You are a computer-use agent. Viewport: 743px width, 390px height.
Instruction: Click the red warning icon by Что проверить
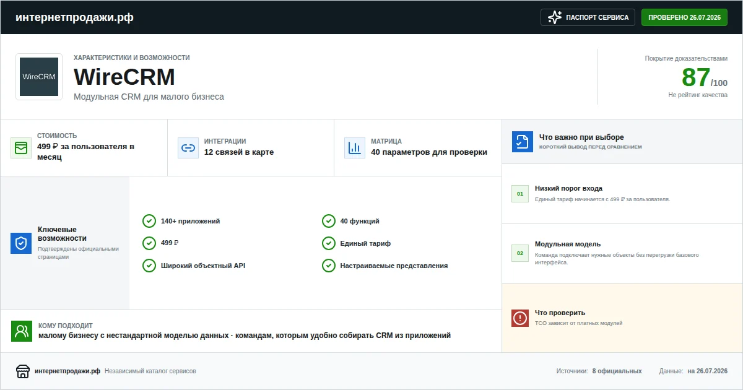(520, 318)
